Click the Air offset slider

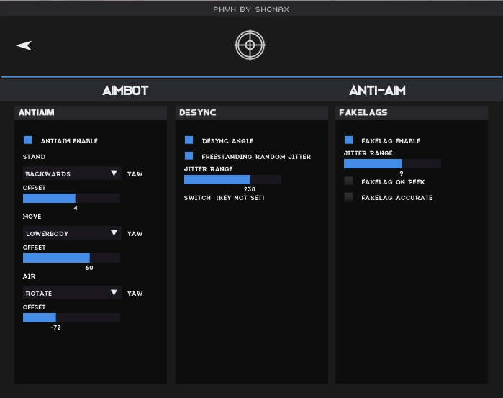pyautogui.click(x=71, y=317)
